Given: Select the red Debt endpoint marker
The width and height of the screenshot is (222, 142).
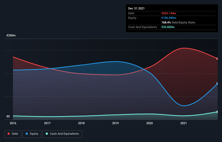Looking at the screenshot, I should coord(217,59).
